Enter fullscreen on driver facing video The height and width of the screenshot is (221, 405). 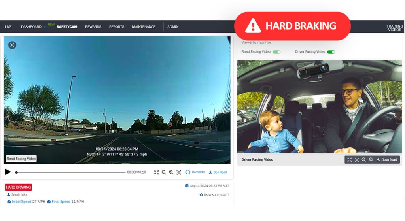(x=350, y=160)
